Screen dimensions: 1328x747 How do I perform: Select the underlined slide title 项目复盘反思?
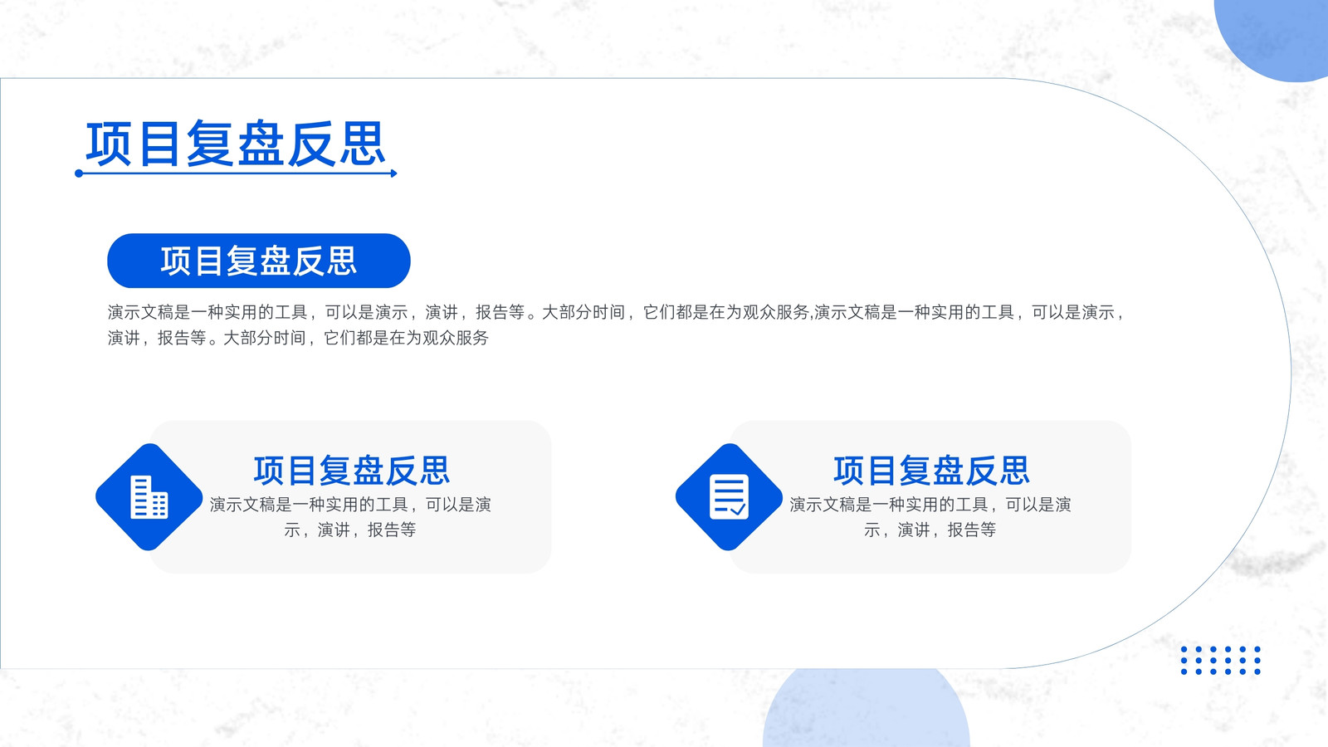(x=237, y=144)
